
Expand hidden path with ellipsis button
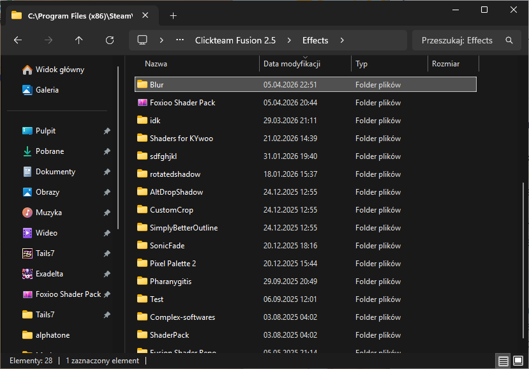point(180,40)
